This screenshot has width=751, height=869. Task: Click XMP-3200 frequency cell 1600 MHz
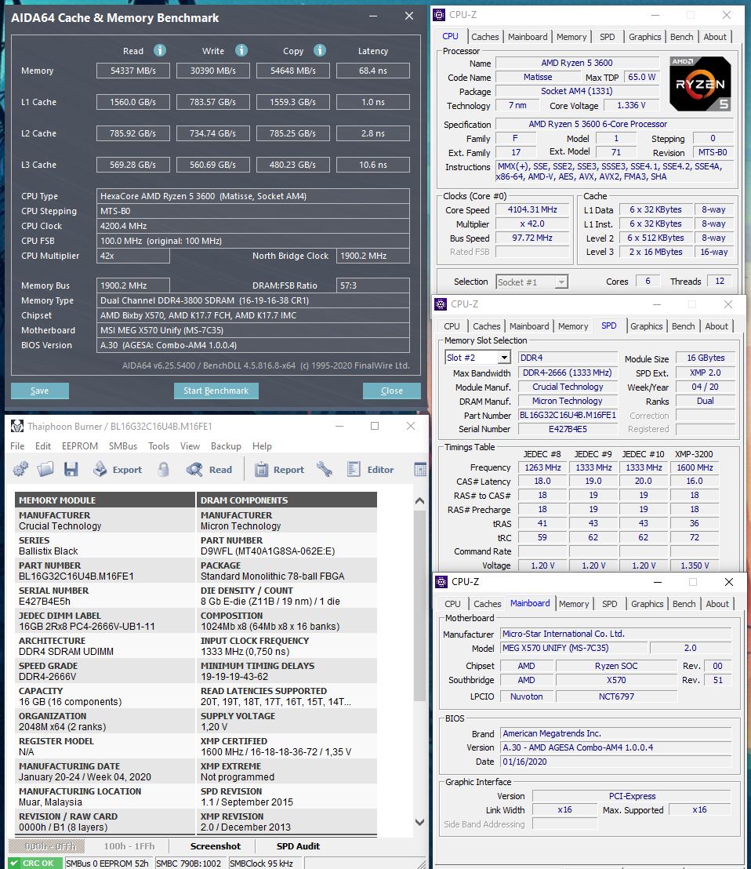(695, 467)
